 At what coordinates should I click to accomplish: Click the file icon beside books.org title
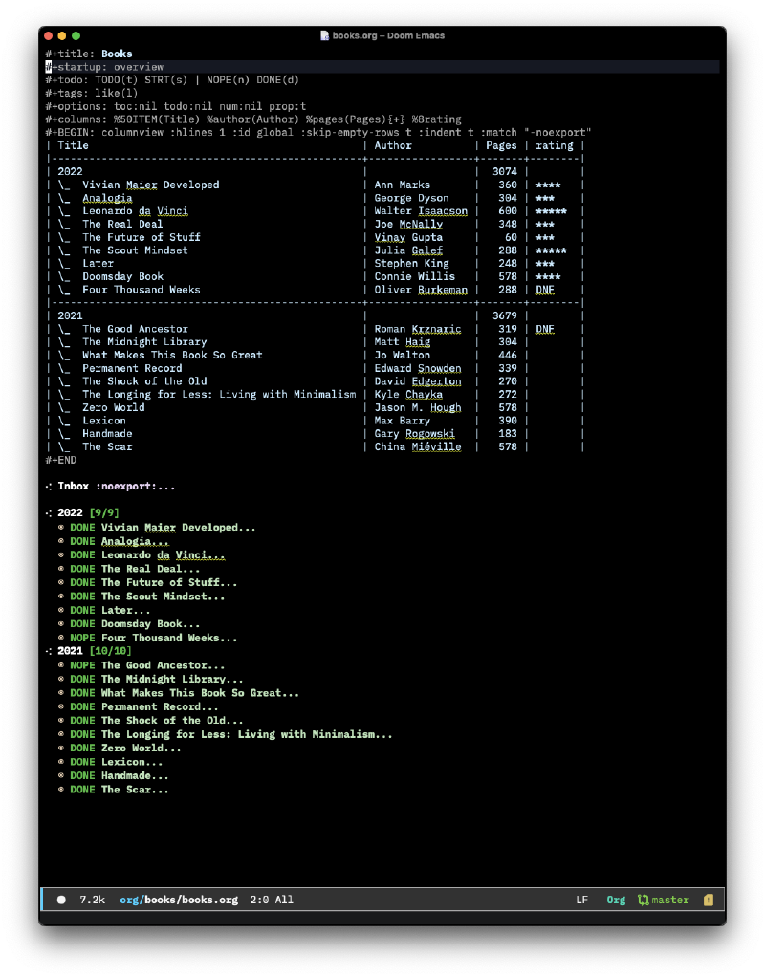click(325, 35)
